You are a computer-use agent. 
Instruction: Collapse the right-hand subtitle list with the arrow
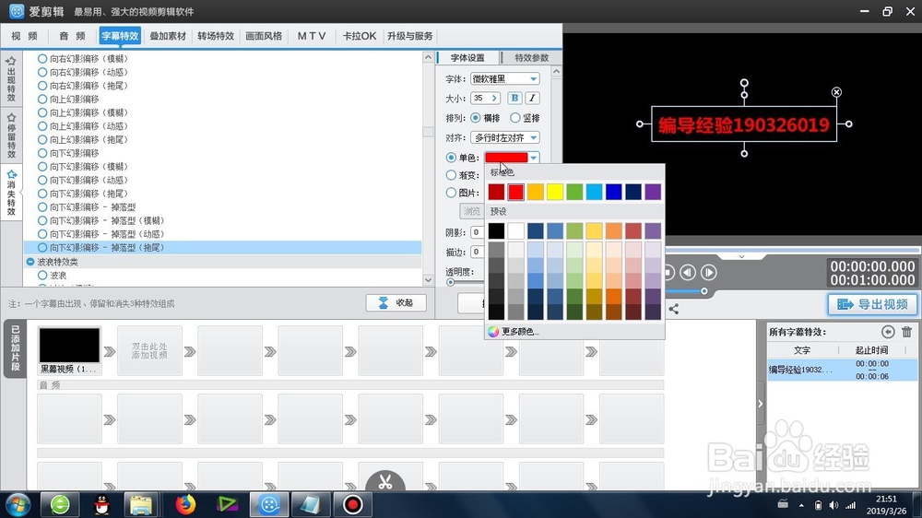(x=761, y=404)
